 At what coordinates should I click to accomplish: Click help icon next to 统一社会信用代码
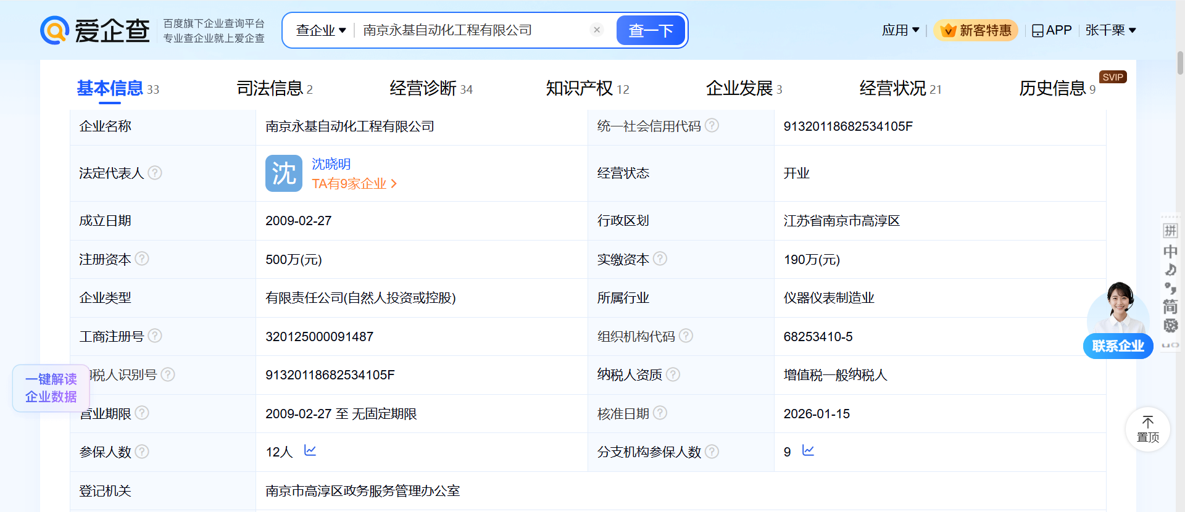(x=712, y=125)
